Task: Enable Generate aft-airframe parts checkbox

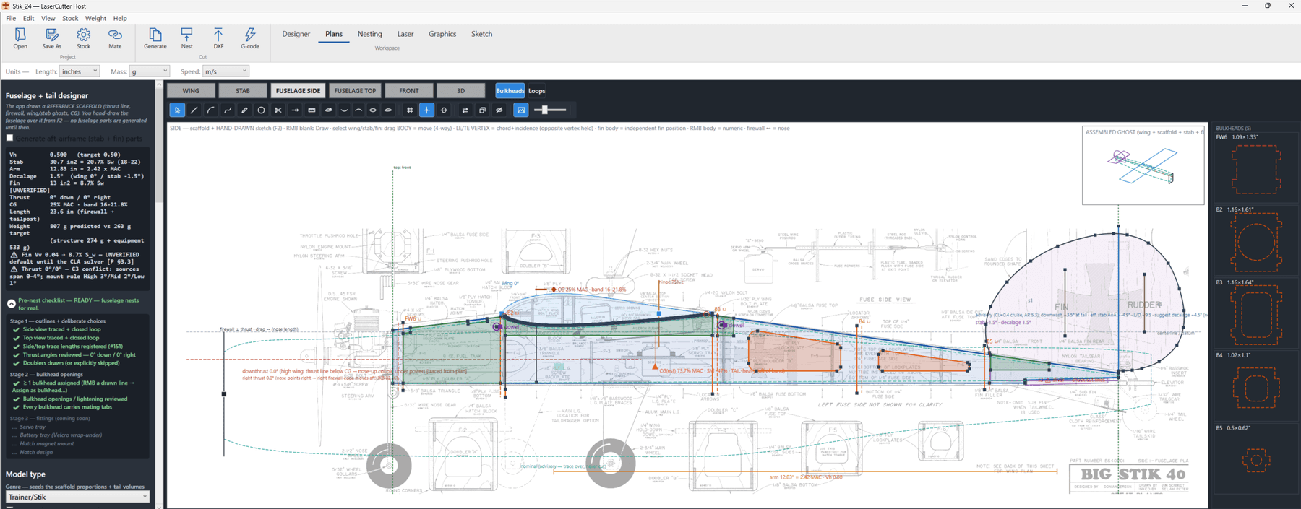Action: point(9,138)
